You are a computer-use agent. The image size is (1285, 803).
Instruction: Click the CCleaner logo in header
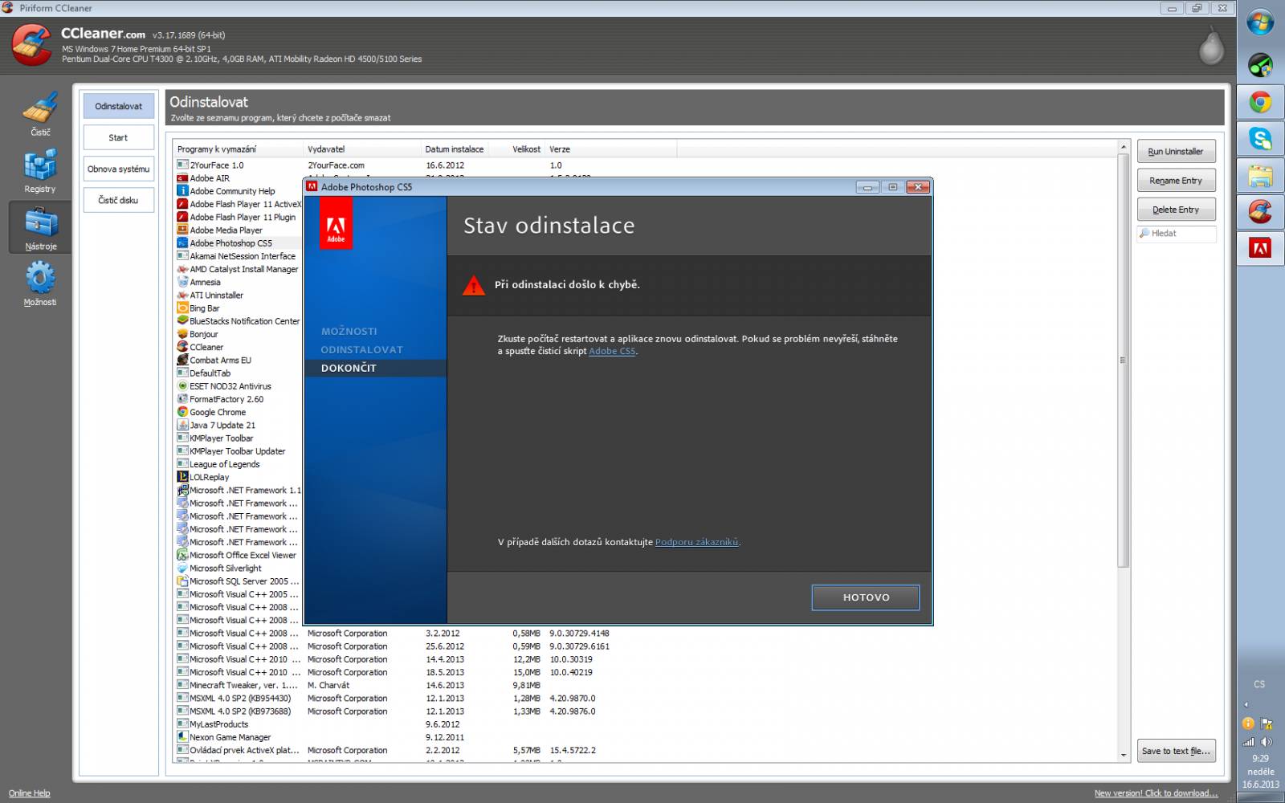(32, 44)
